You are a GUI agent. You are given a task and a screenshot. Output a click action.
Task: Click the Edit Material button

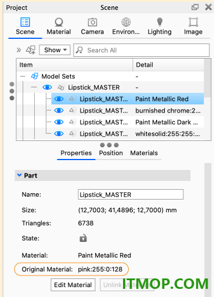[x=73, y=285]
